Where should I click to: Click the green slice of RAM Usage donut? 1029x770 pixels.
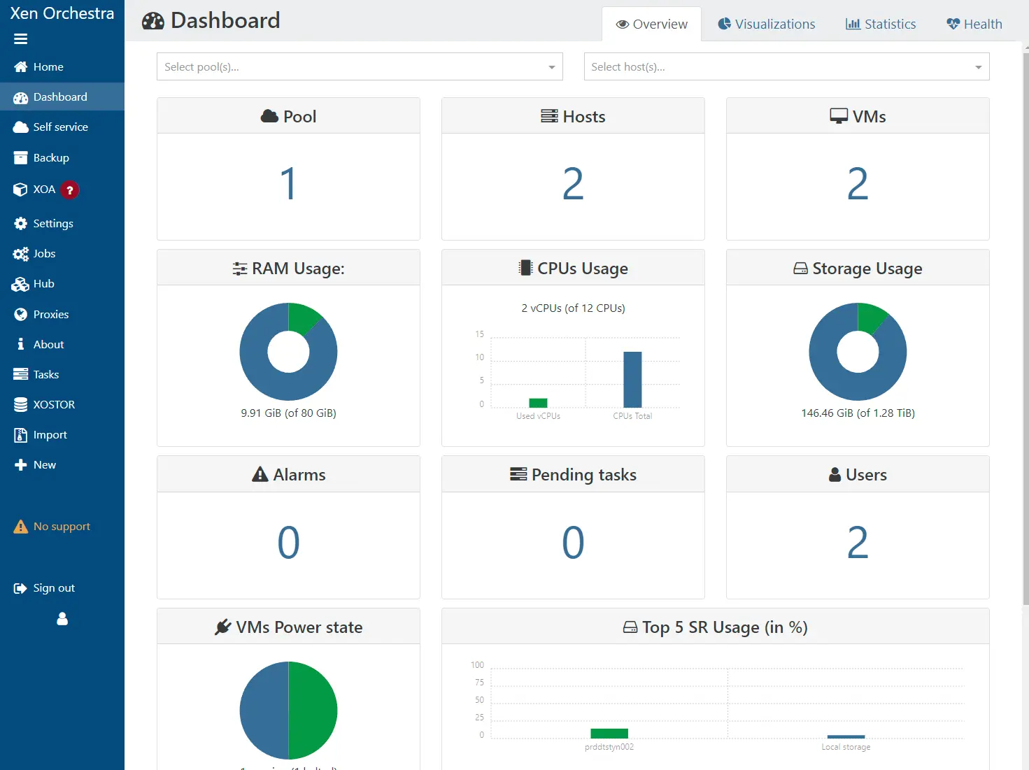(301, 317)
